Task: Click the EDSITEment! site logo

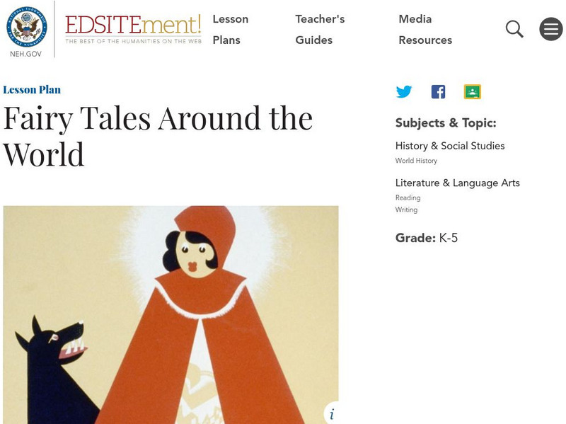Action: (133, 30)
